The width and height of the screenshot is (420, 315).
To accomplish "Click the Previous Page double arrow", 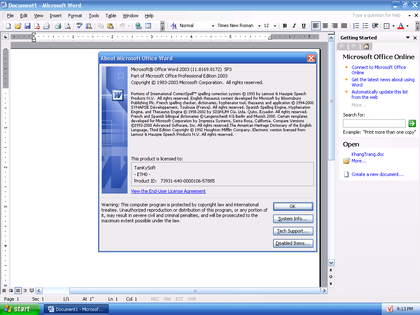I will [x=331, y=270].
